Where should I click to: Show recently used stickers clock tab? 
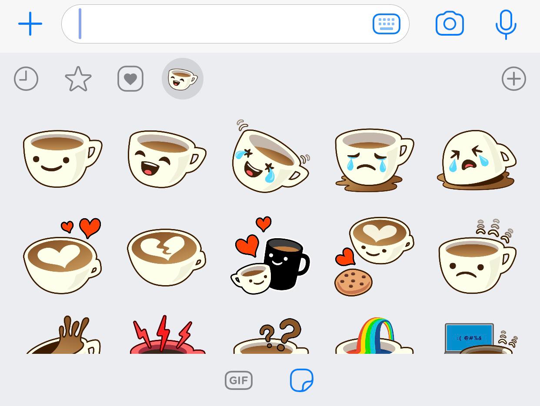coord(26,79)
